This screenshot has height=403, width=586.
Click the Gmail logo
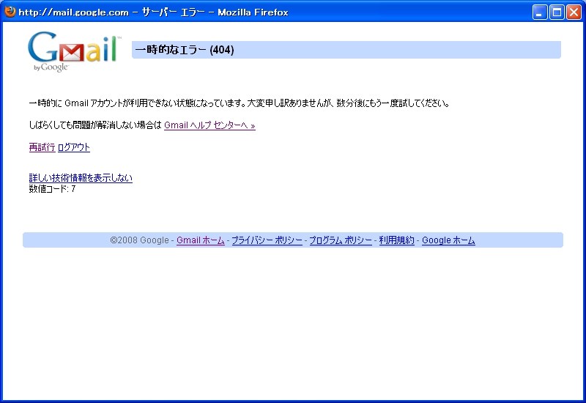[75, 51]
